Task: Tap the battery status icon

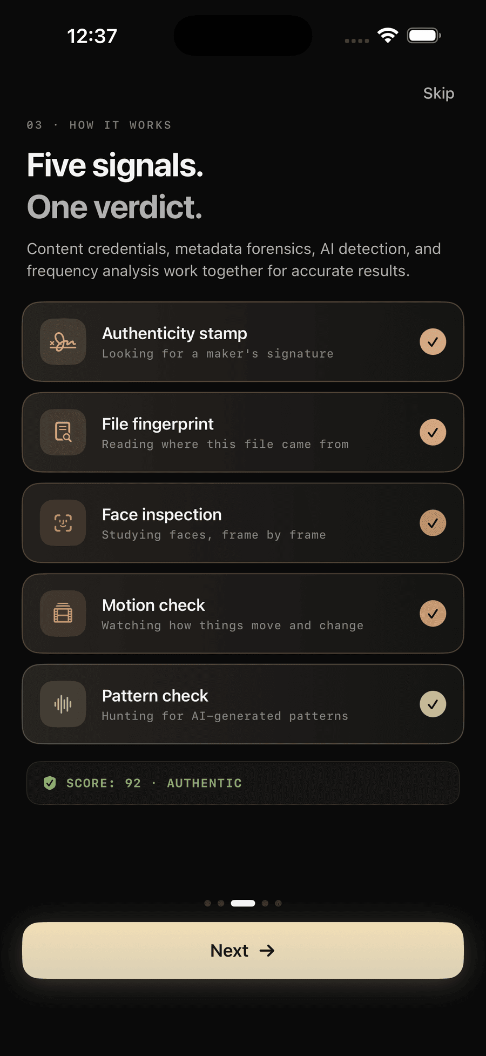Action: 424,36
